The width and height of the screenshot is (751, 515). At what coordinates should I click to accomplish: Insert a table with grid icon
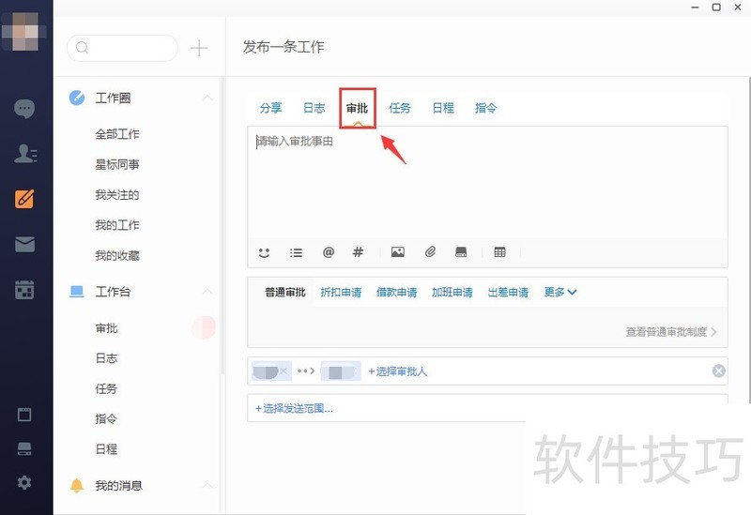pos(500,251)
